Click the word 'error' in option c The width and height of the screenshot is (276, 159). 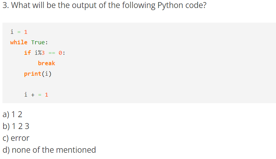[x=20, y=138]
